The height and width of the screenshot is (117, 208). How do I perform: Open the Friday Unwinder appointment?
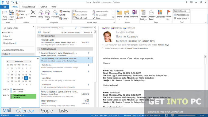coord(23,96)
